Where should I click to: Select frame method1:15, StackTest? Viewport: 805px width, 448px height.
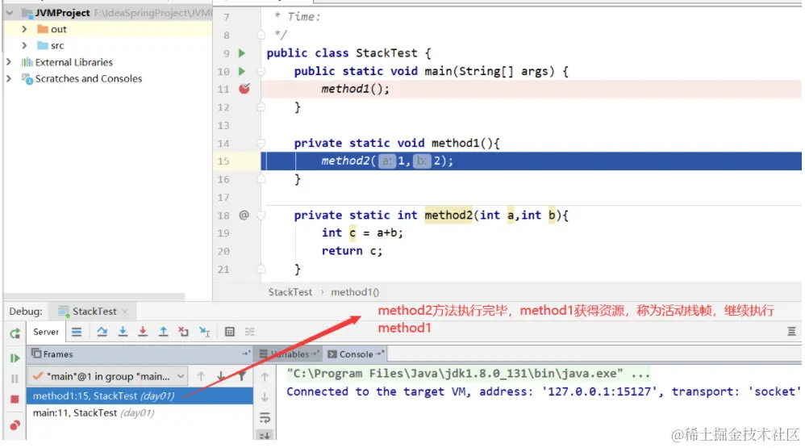pos(139,396)
